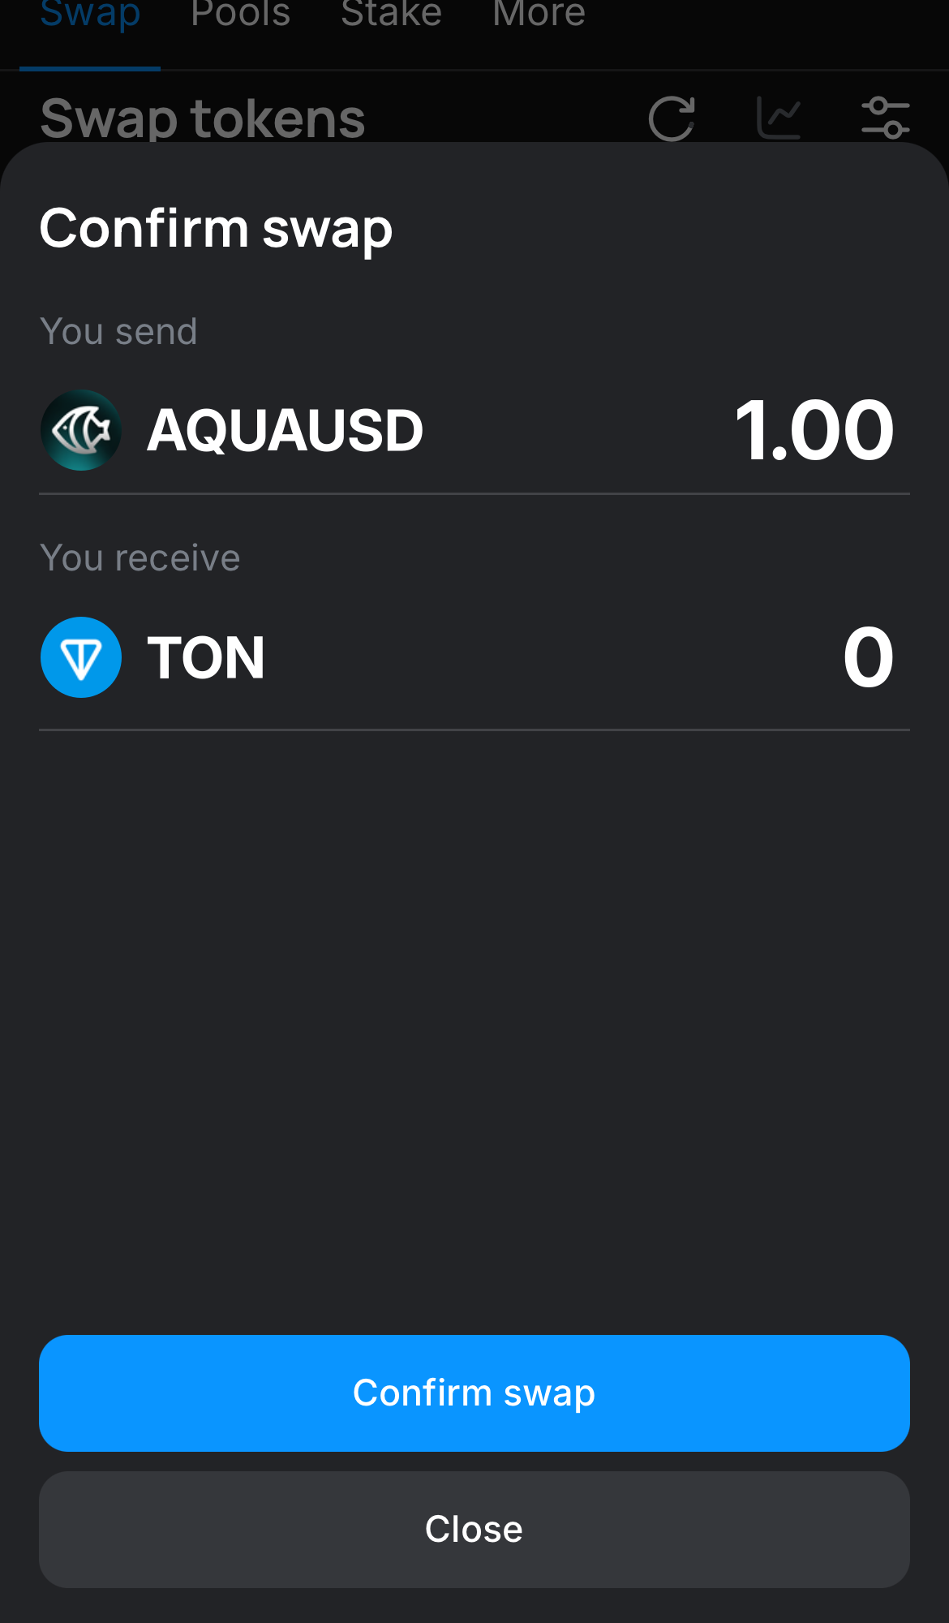949x1623 pixels.
Task: Click the refresh rates icon
Action: tap(672, 118)
